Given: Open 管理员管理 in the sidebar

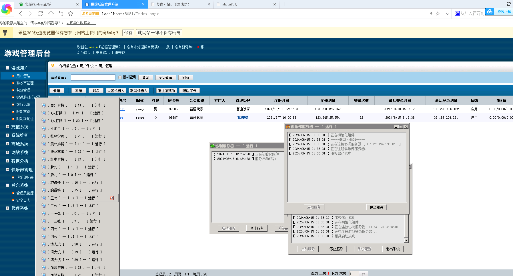Looking at the screenshot, I should (x=25, y=193).
